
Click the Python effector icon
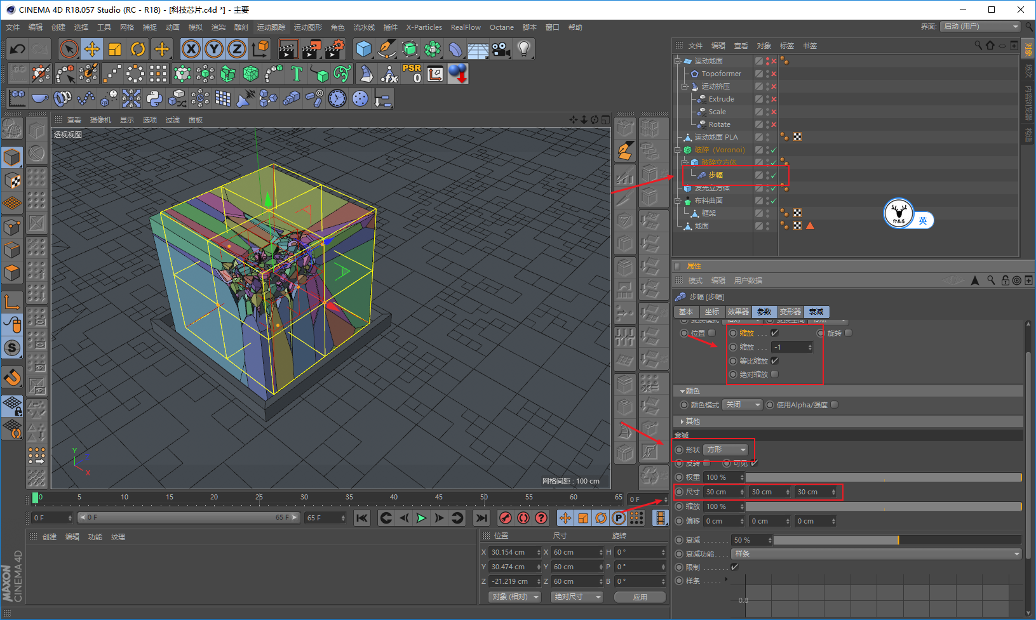click(154, 98)
